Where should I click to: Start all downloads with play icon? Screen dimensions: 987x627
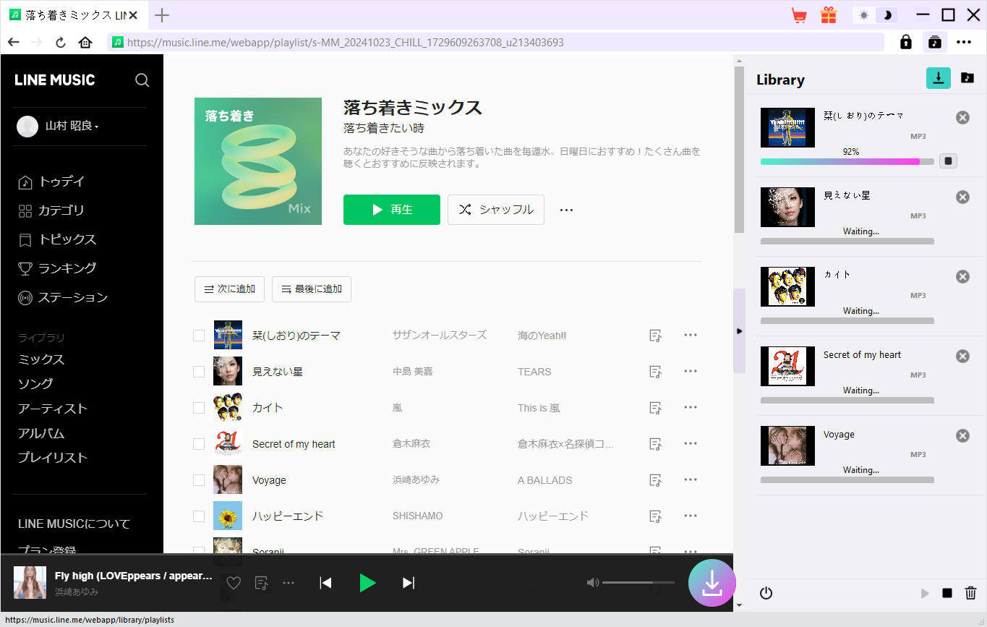point(925,593)
